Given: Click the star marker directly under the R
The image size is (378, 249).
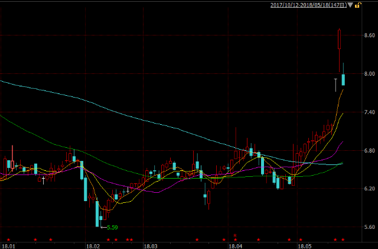Looking at the screenshot, I should click(x=235, y=240).
